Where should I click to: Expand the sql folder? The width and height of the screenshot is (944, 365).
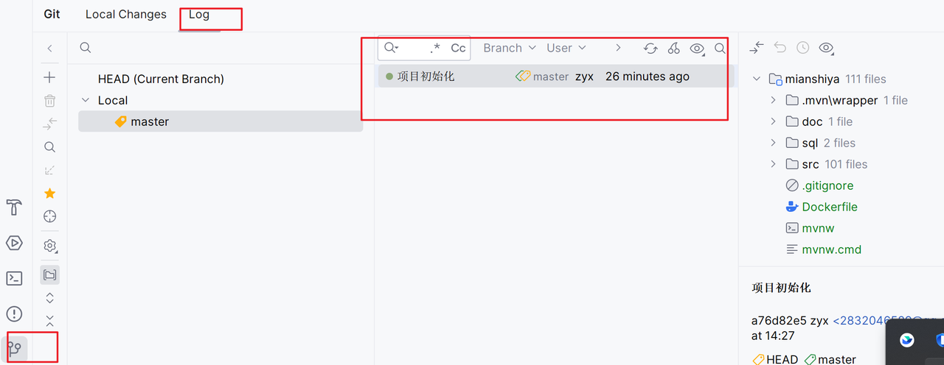pos(773,143)
